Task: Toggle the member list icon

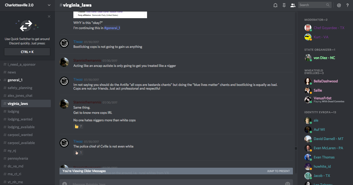Action: (x=293, y=5)
